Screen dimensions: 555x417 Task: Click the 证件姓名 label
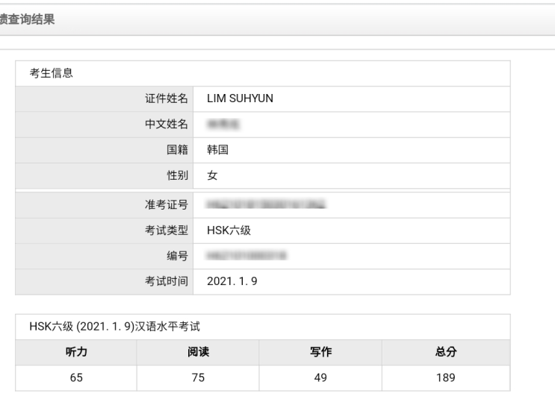167,98
